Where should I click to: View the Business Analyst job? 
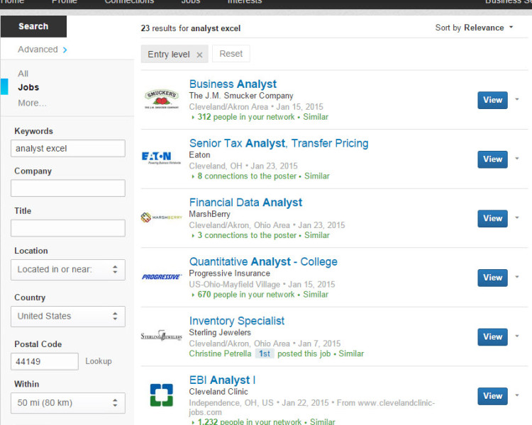click(493, 100)
